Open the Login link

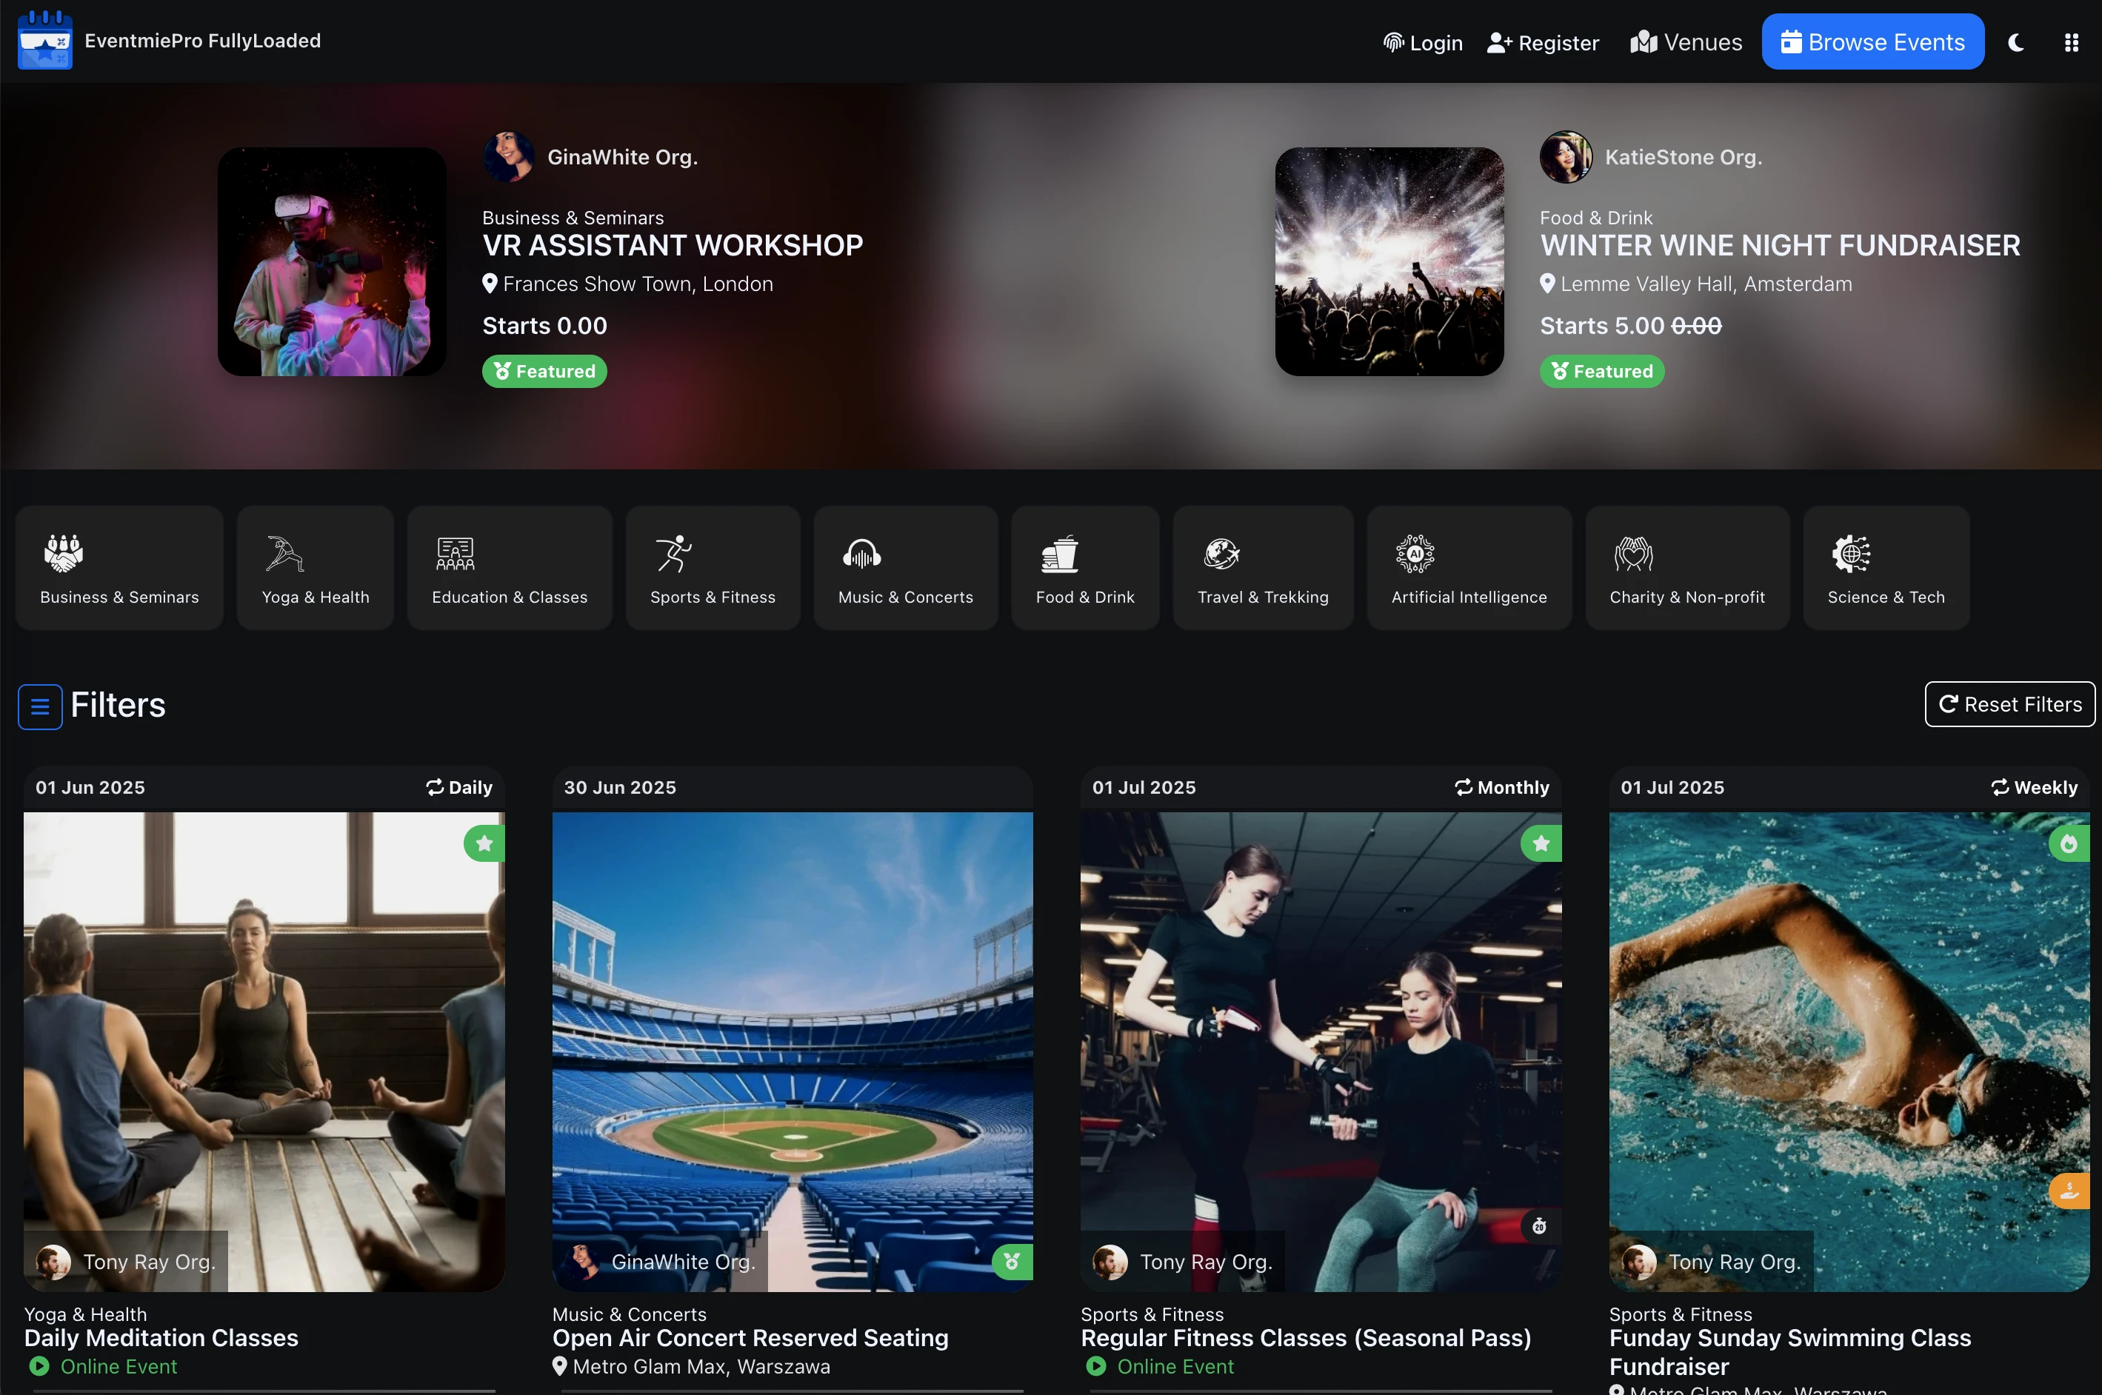pyautogui.click(x=1423, y=43)
